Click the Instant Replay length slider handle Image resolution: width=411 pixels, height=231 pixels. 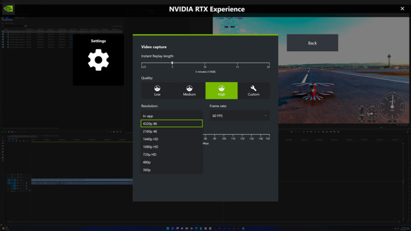(x=172, y=63)
